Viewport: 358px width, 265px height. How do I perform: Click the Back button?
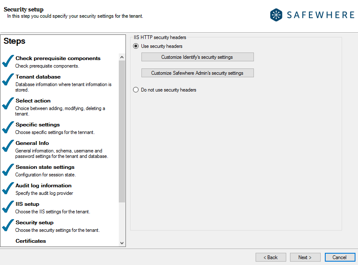click(x=271, y=257)
